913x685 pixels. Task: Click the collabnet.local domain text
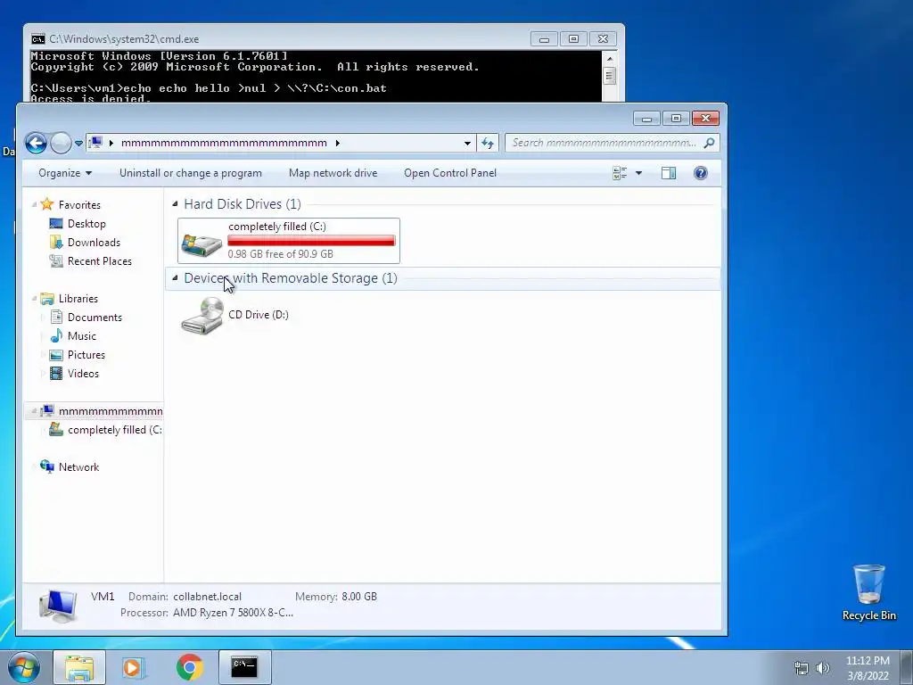(x=207, y=597)
